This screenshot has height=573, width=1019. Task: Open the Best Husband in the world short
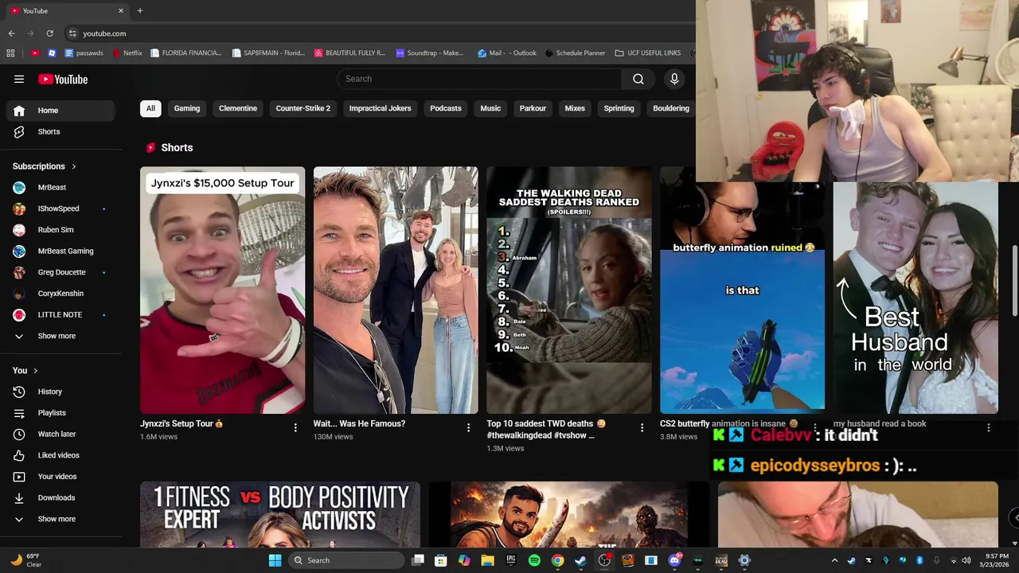[x=916, y=298]
